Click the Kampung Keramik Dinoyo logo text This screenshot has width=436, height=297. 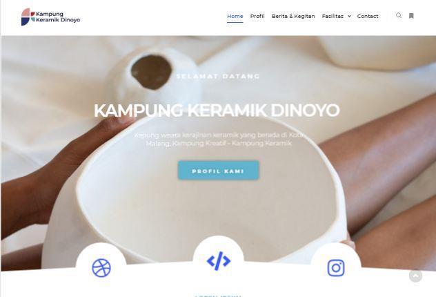click(58, 17)
